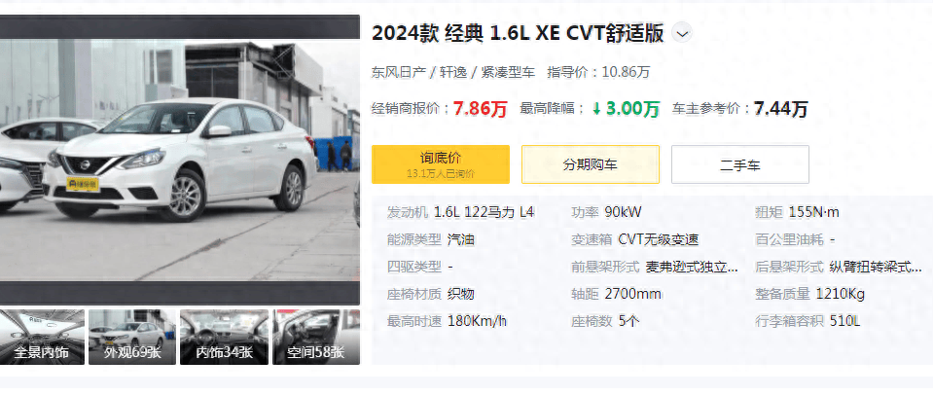Click the 指导价 10.86万 text
Image resolution: width=933 pixels, height=396 pixels.
click(598, 73)
